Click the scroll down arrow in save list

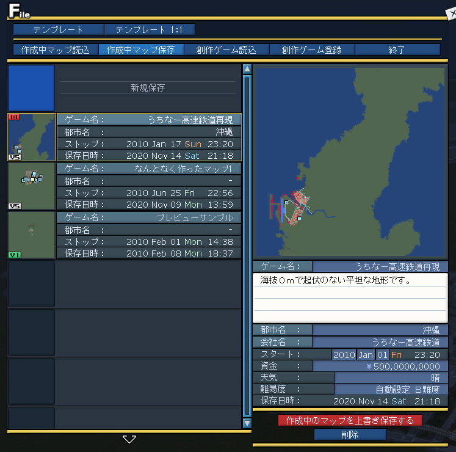(x=247, y=423)
